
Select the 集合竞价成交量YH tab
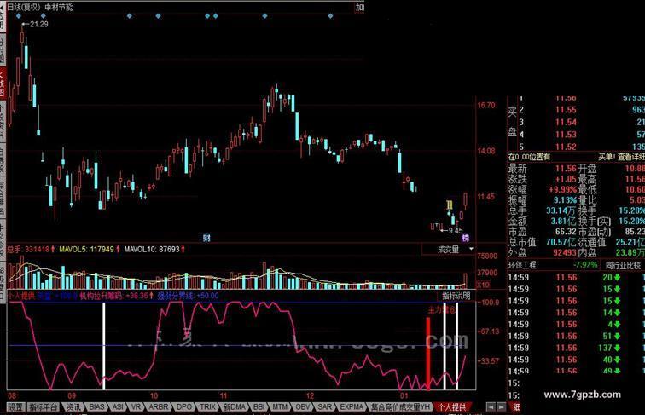tap(400, 406)
